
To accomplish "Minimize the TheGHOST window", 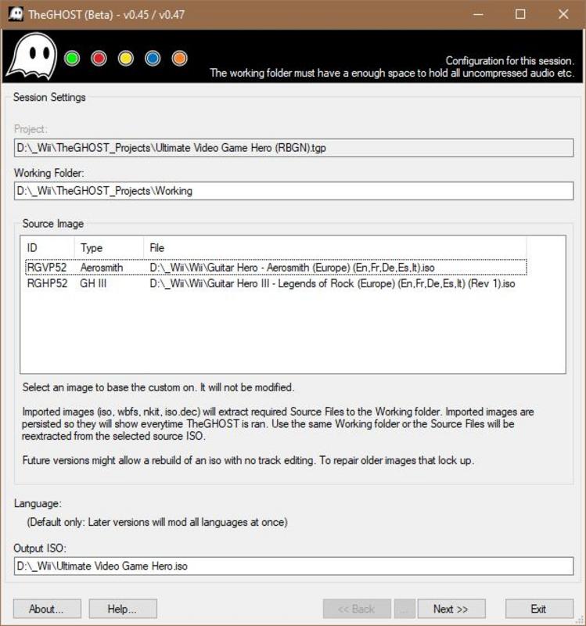I will [478, 14].
